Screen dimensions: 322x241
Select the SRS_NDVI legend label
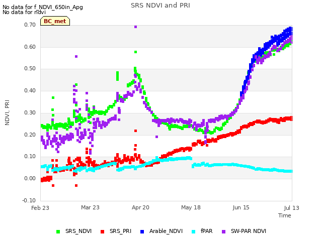(x=78, y=231)
